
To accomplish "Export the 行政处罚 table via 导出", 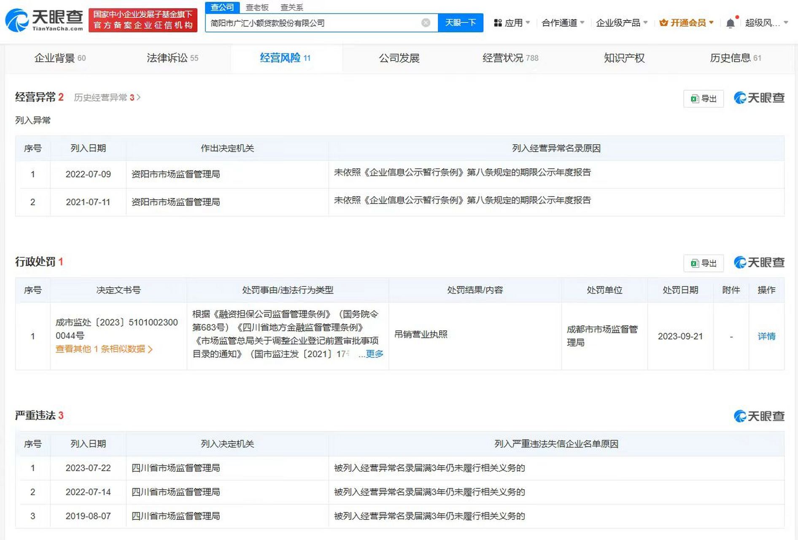I will pos(704,263).
